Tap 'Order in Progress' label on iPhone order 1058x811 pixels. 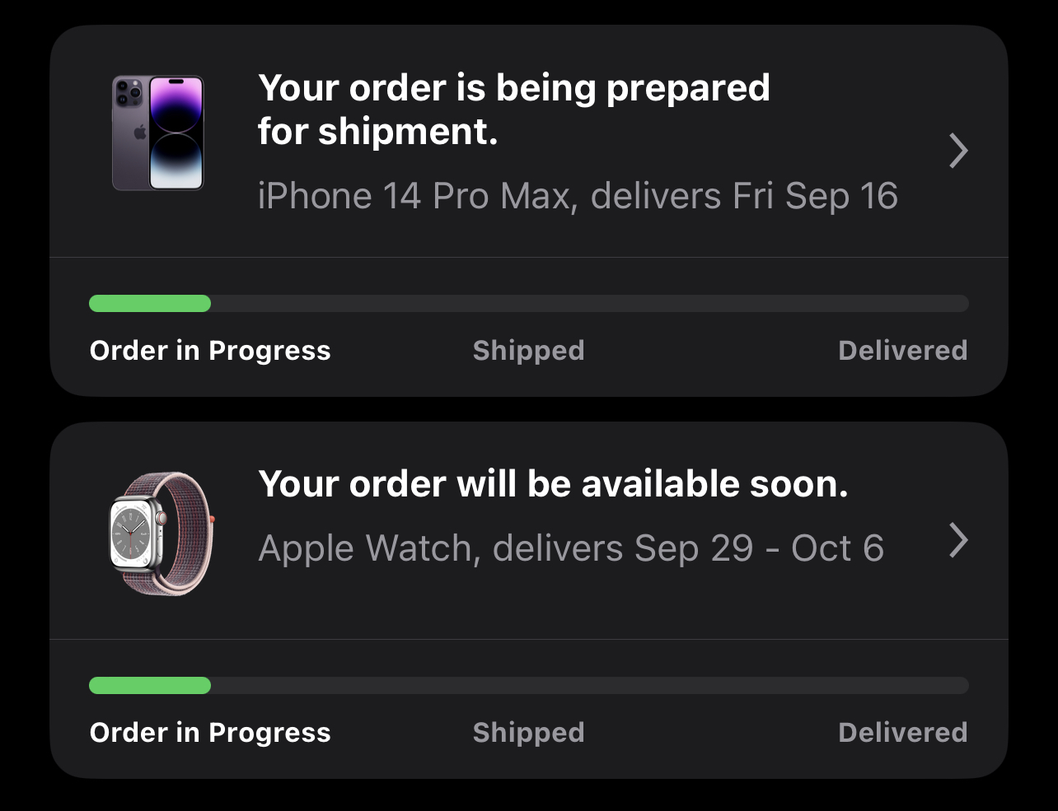tap(210, 351)
